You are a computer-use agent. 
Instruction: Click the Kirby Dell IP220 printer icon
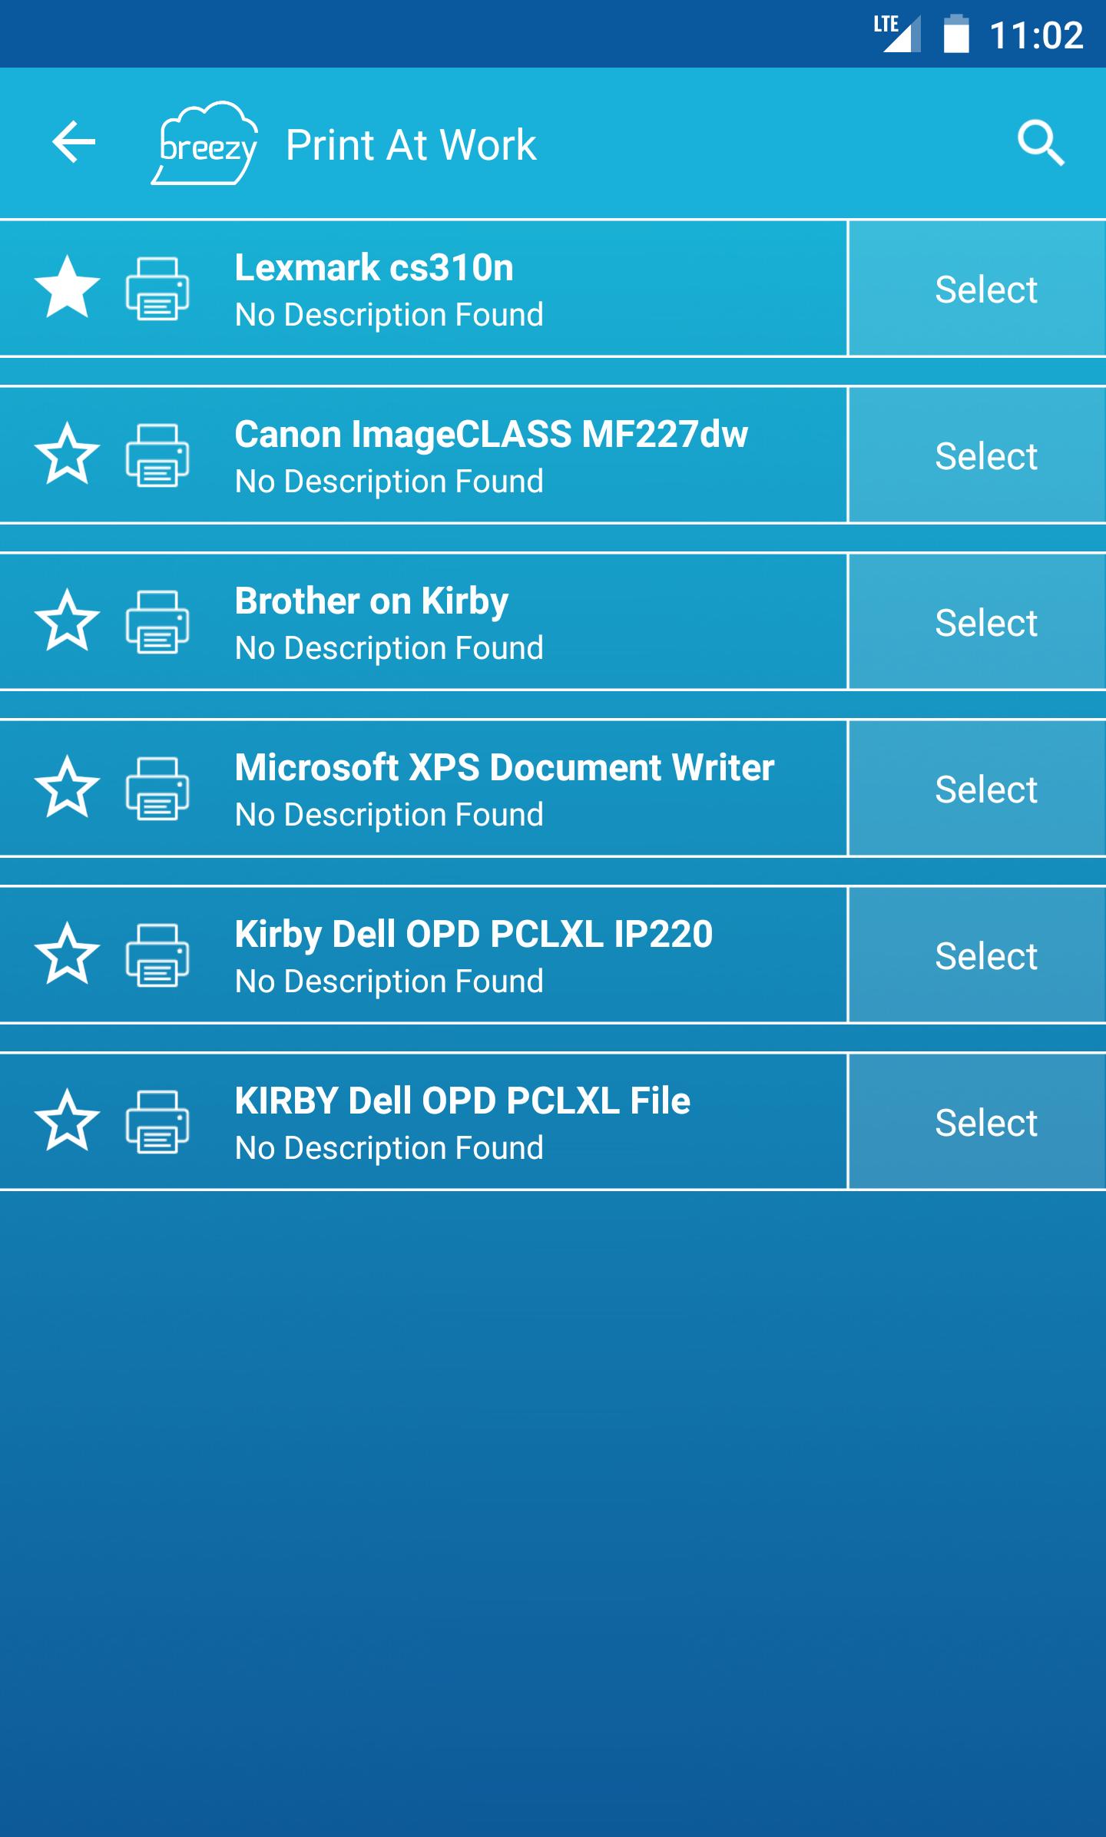(157, 955)
